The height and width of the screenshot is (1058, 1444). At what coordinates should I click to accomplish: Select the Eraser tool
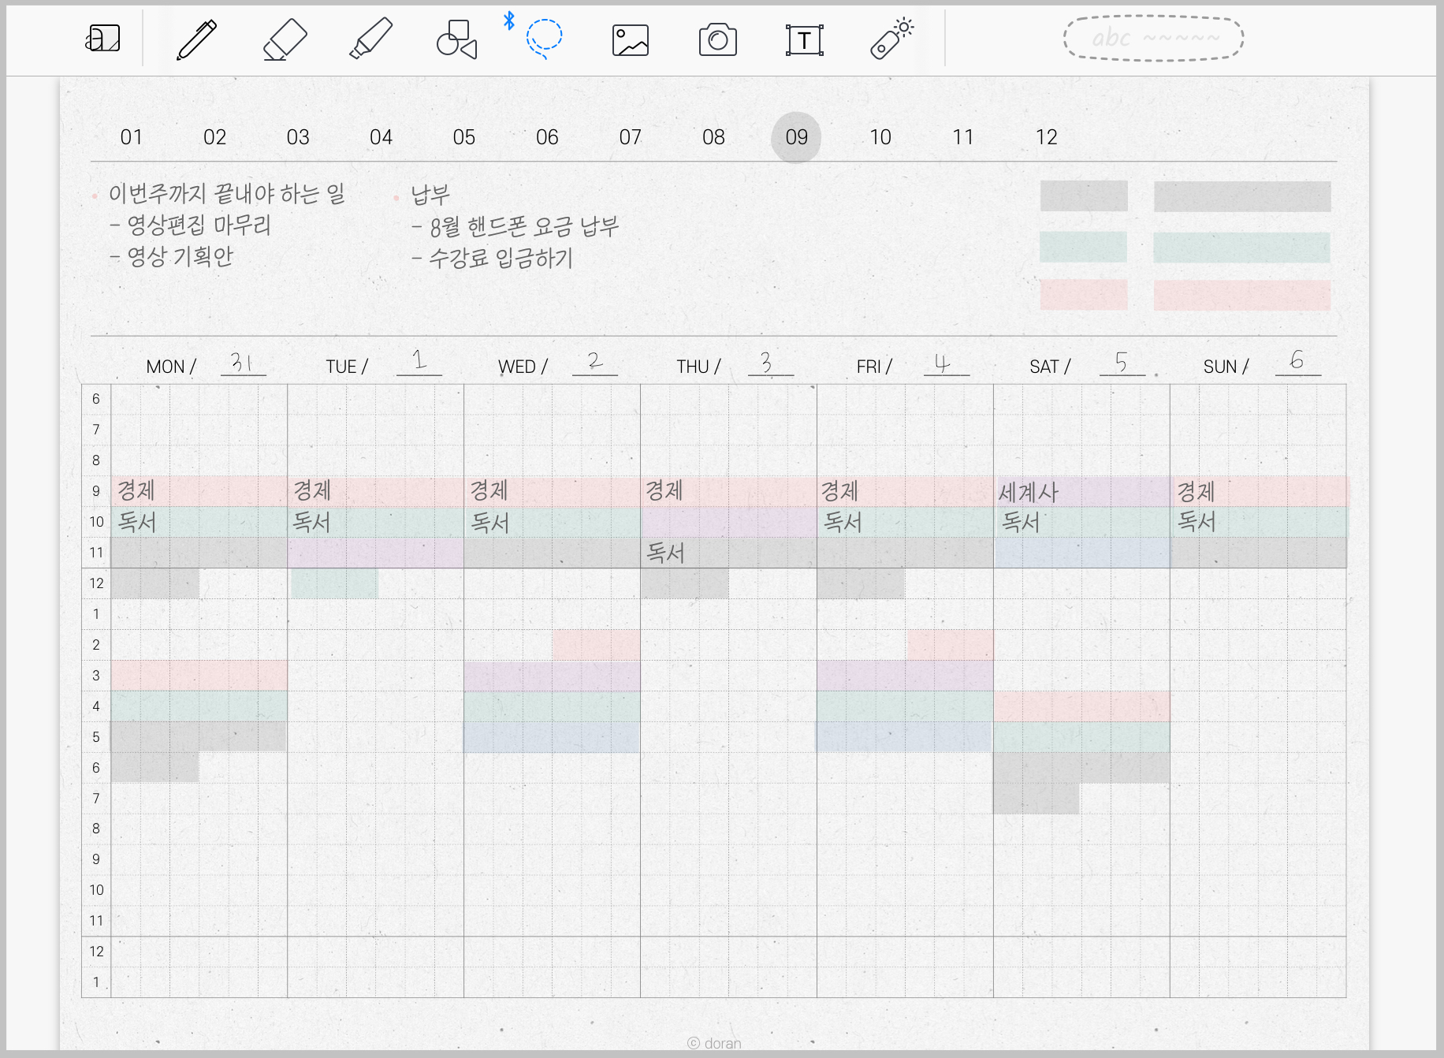coord(285,39)
